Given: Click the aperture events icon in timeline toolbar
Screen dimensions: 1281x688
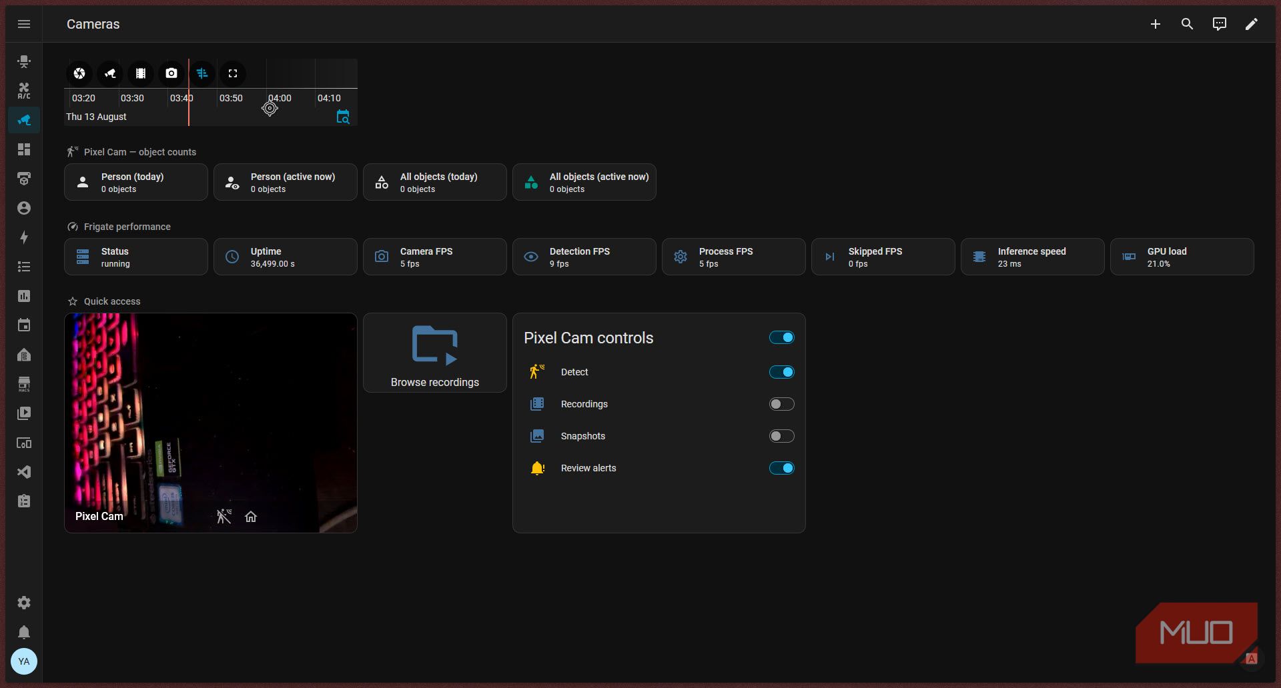Looking at the screenshot, I should pyautogui.click(x=79, y=73).
